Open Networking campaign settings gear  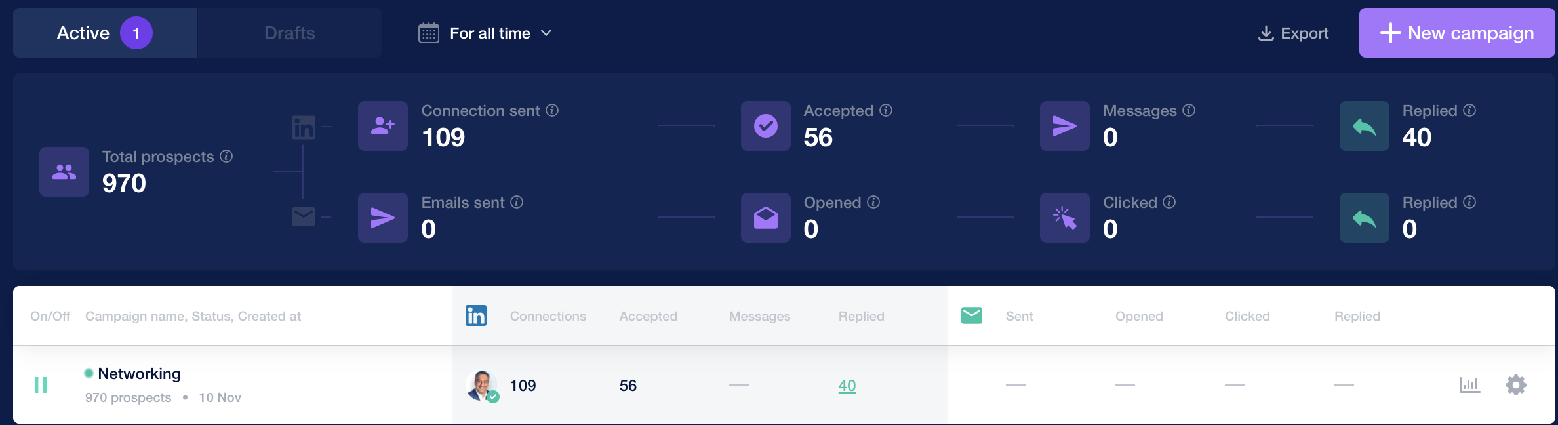click(1516, 385)
